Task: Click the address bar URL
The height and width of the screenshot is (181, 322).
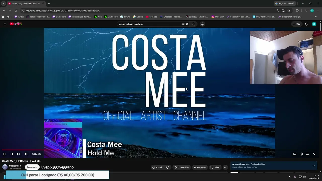Action: click(x=63, y=11)
